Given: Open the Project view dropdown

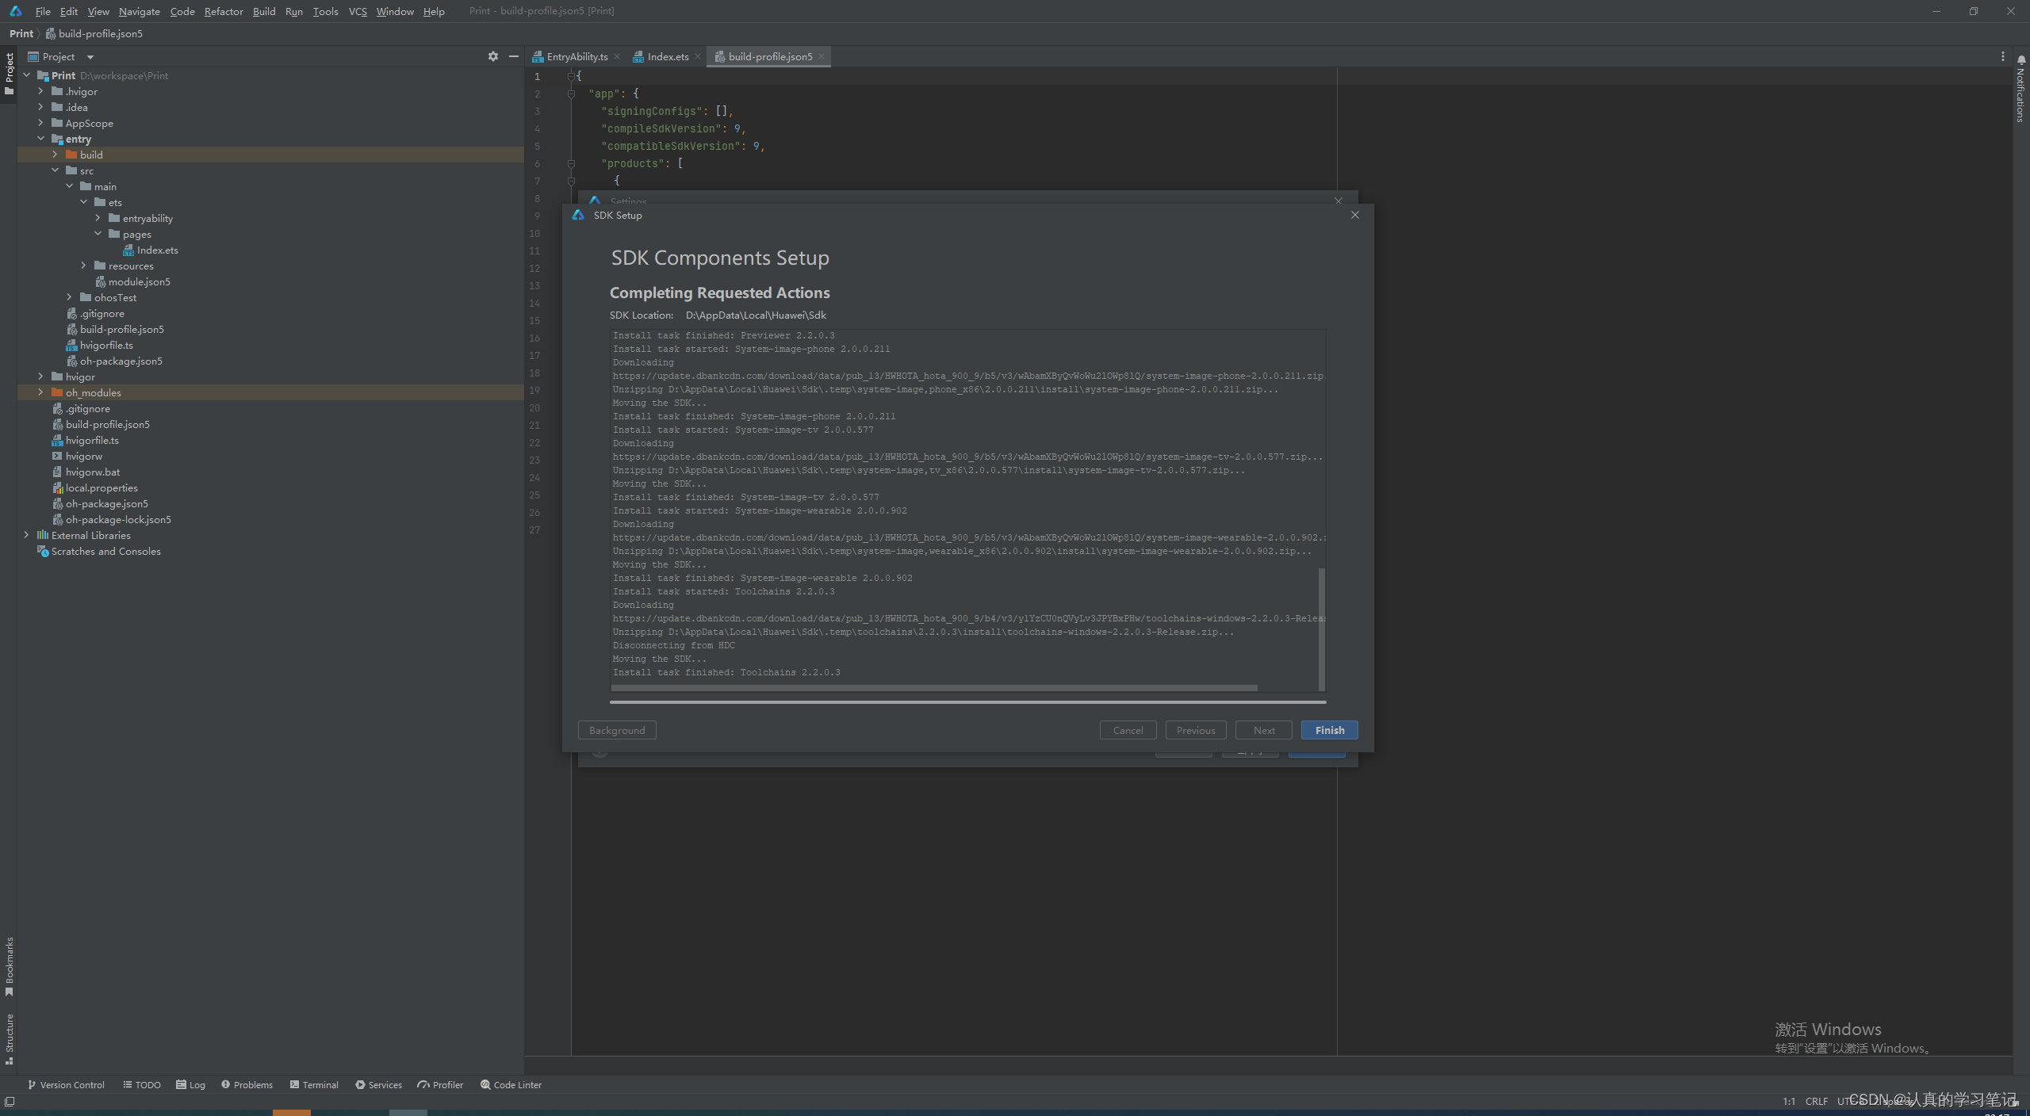Looking at the screenshot, I should pos(90,57).
